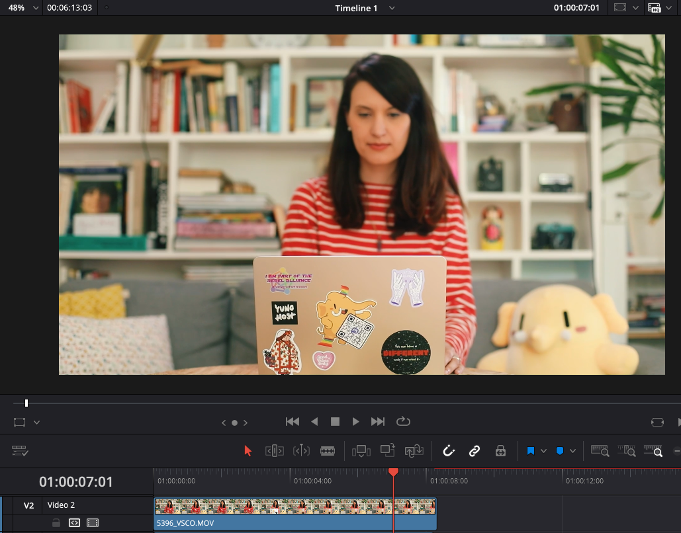This screenshot has width=681, height=533.
Task: Toggle linked selection chain icon
Action: [x=475, y=451]
